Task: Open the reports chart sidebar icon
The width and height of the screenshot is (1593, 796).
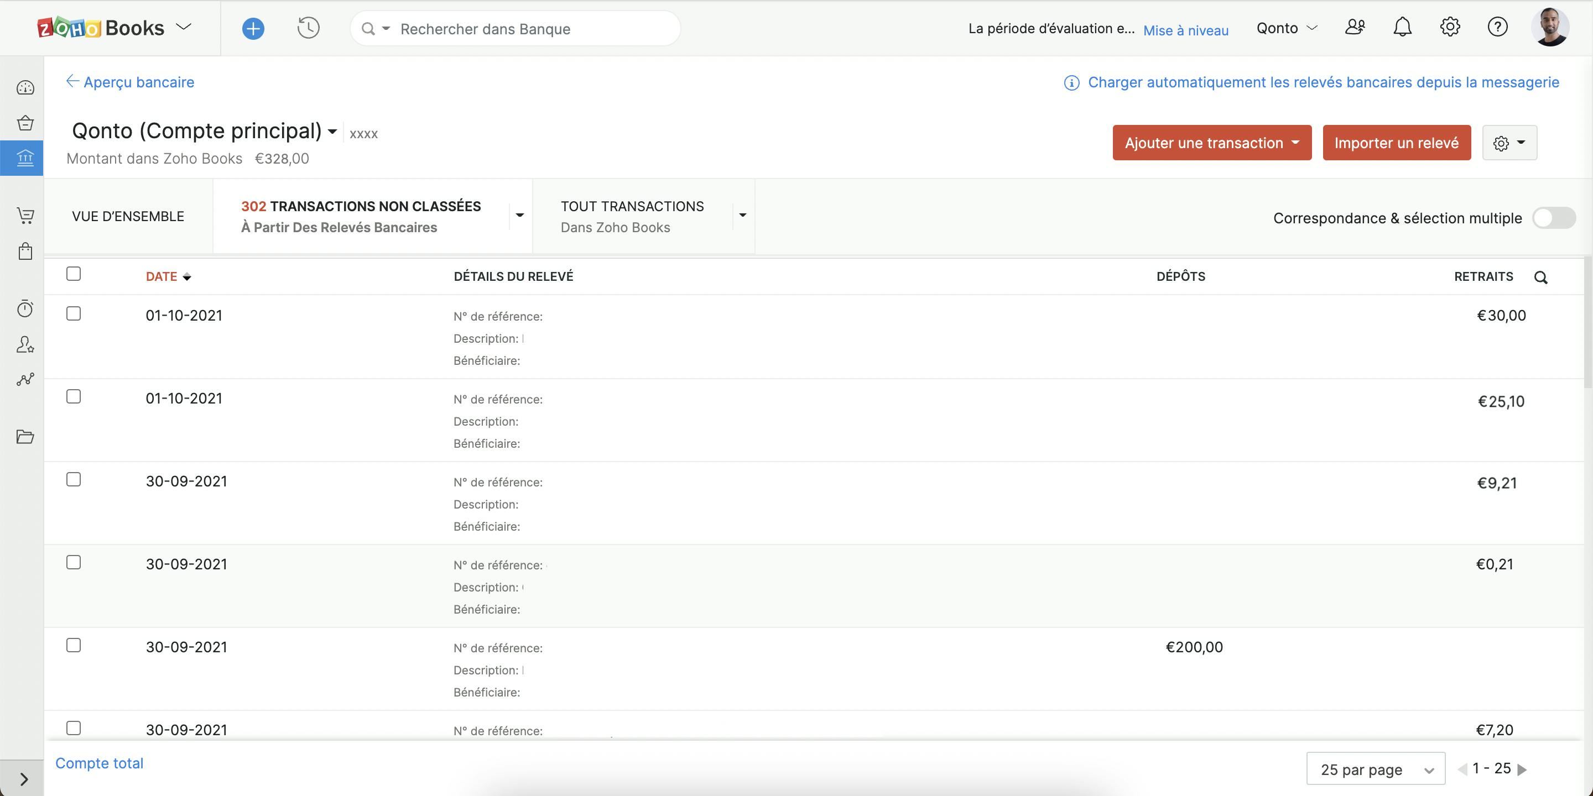Action: click(x=25, y=379)
